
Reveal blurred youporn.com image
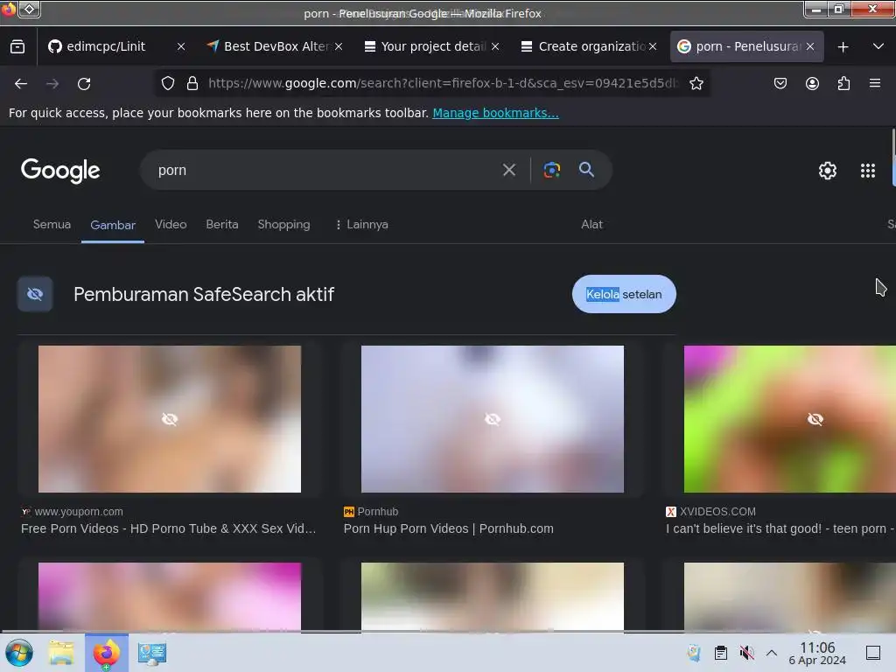170,419
